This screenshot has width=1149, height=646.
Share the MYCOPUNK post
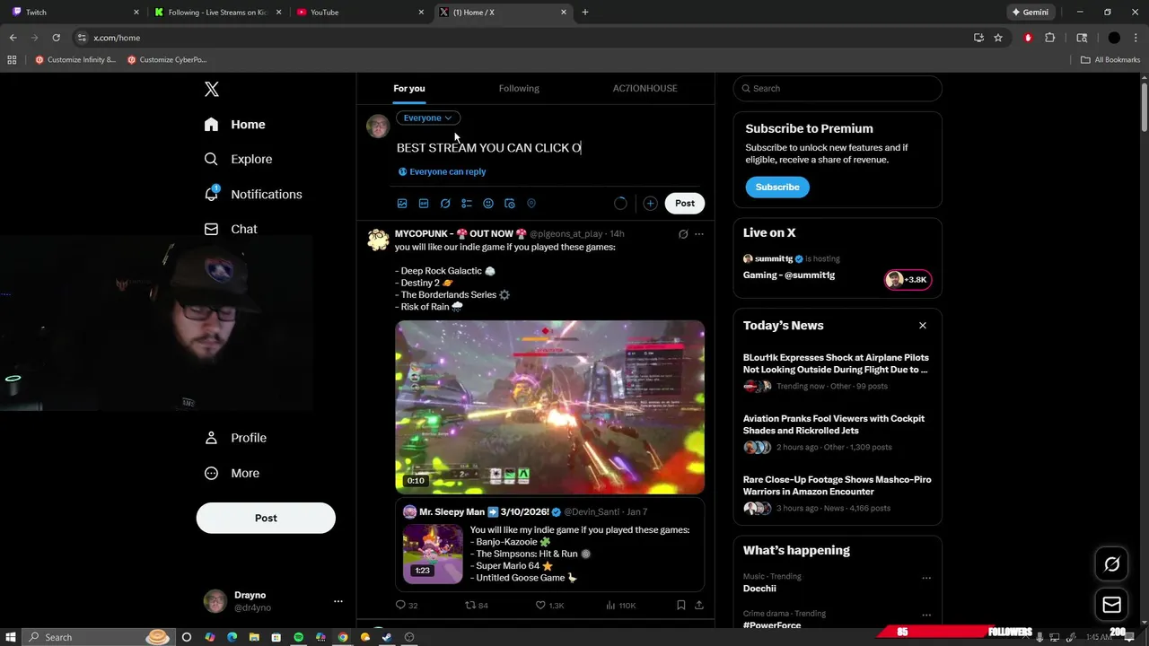[x=699, y=606]
